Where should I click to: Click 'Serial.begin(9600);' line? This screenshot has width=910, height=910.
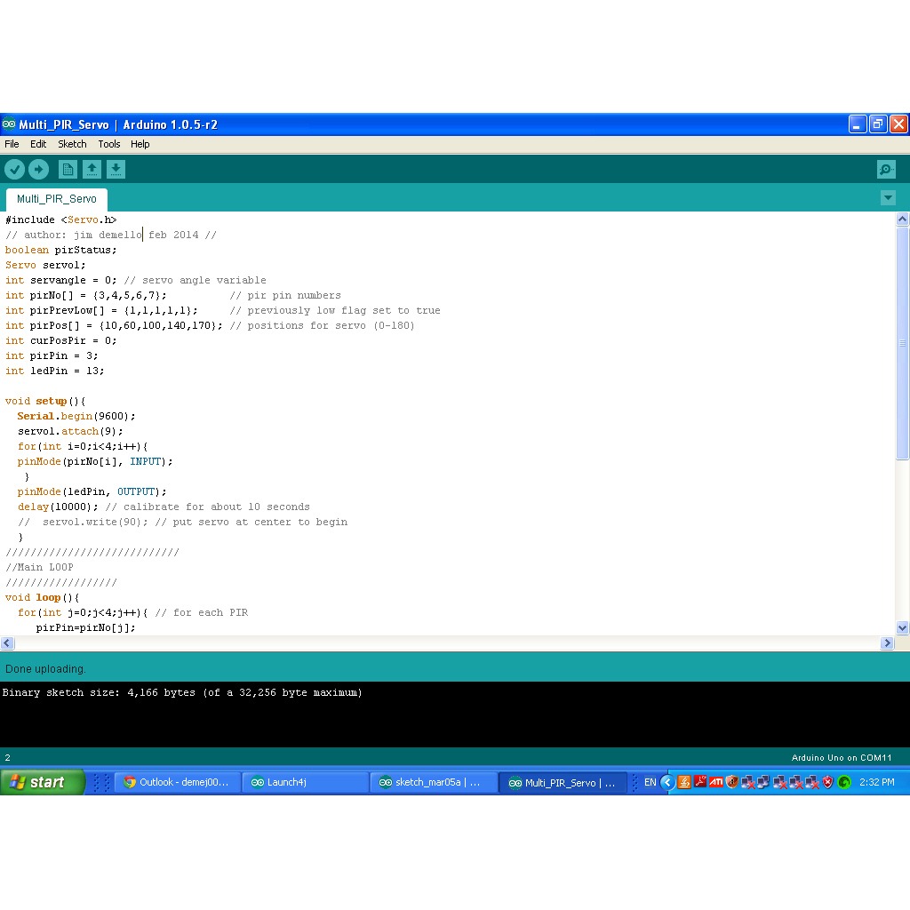pyautogui.click(x=76, y=416)
